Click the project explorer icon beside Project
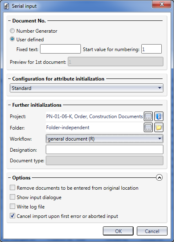The height and width of the screenshot is (242, 174). click(x=159, y=117)
